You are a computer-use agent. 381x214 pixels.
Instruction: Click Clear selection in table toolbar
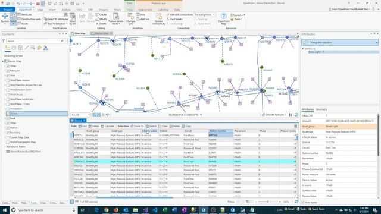163,126
